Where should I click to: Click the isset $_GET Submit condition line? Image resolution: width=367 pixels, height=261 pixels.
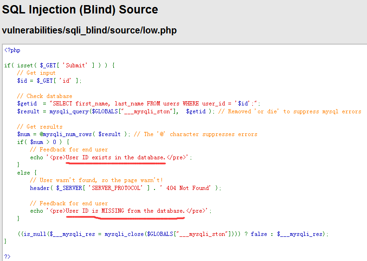pos(59,65)
